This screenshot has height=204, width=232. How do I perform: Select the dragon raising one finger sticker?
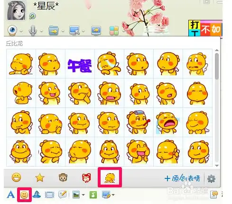(x=168, y=151)
